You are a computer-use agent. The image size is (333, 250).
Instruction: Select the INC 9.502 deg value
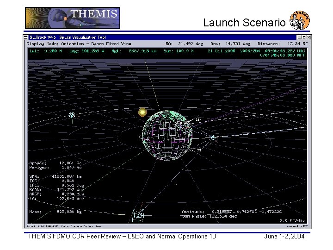(x=57, y=185)
